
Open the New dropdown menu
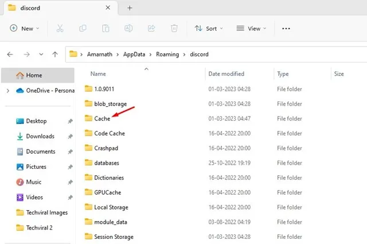[25, 28]
